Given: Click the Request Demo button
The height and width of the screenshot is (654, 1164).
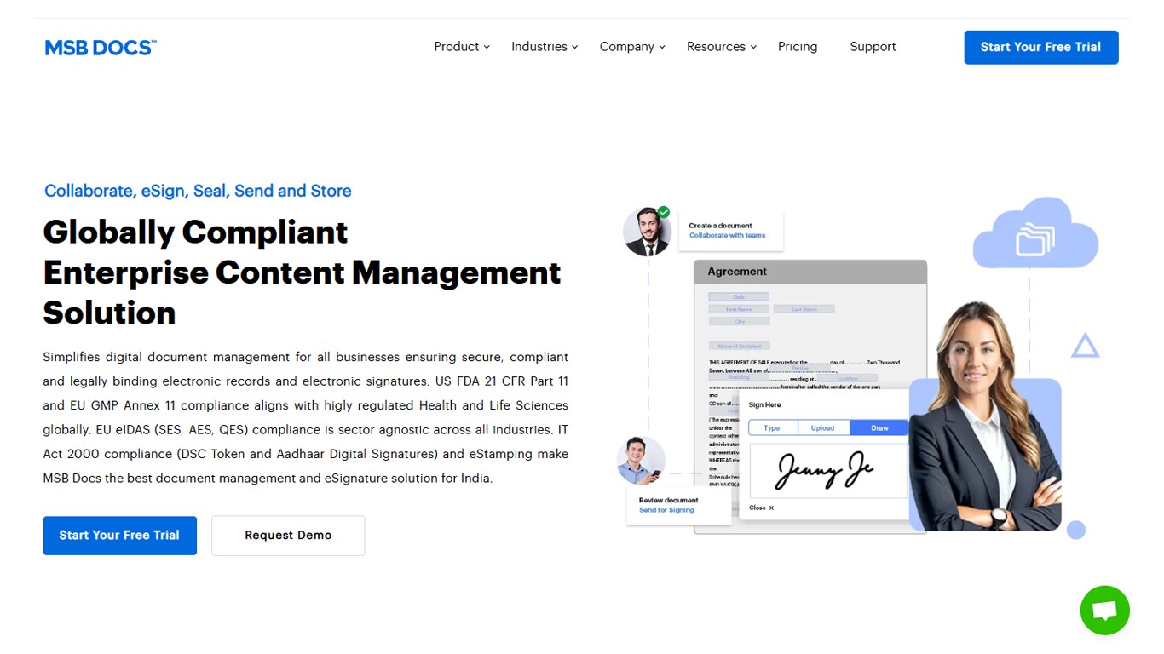Looking at the screenshot, I should (288, 536).
